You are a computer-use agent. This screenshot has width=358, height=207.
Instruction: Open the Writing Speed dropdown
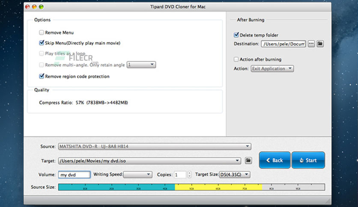[137, 174]
